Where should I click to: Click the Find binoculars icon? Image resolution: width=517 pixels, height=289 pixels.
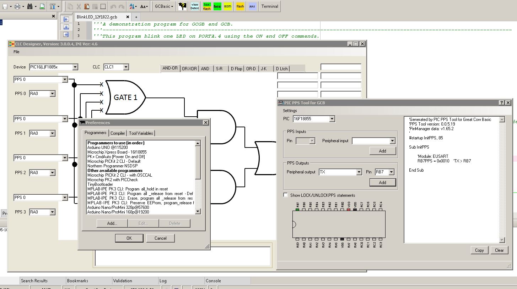pos(30,6)
